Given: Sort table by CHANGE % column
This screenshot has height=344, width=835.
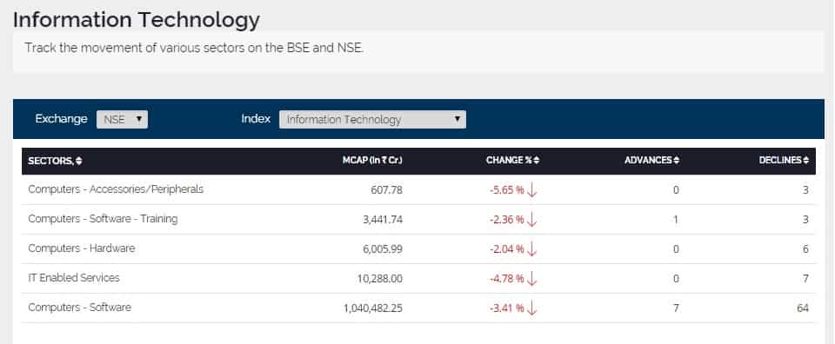Looking at the screenshot, I should pyautogui.click(x=513, y=160).
